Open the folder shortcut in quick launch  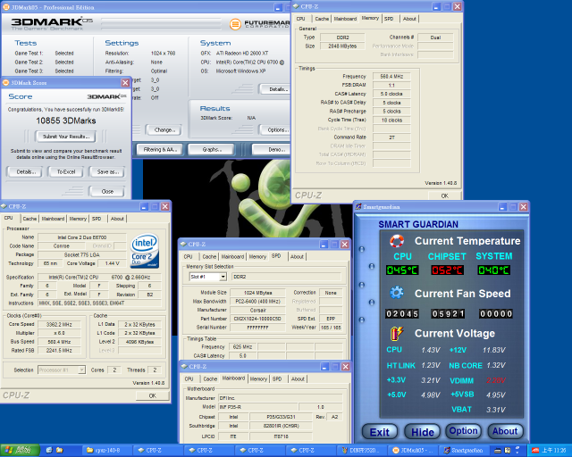click(60, 451)
